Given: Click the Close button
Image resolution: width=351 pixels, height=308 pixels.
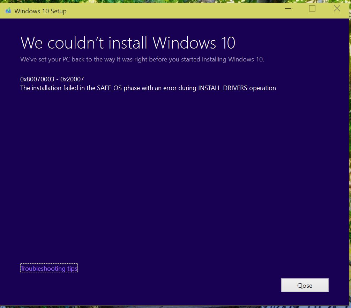Looking at the screenshot, I should (x=305, y=285).
